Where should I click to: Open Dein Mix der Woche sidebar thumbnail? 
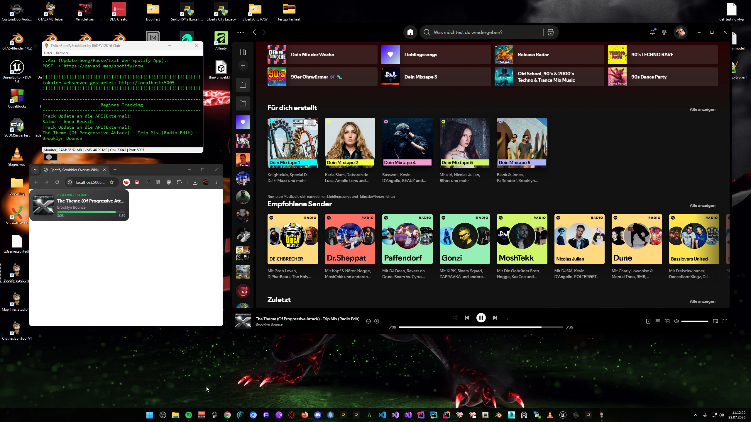click(x=243, y=141)
